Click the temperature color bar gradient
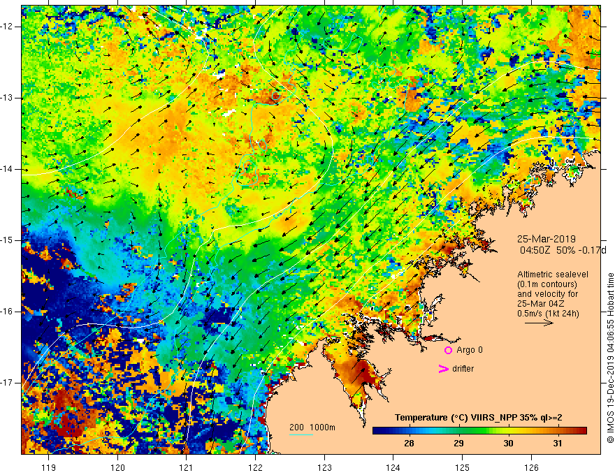This screenshot has height=475, width=615. 479,431
